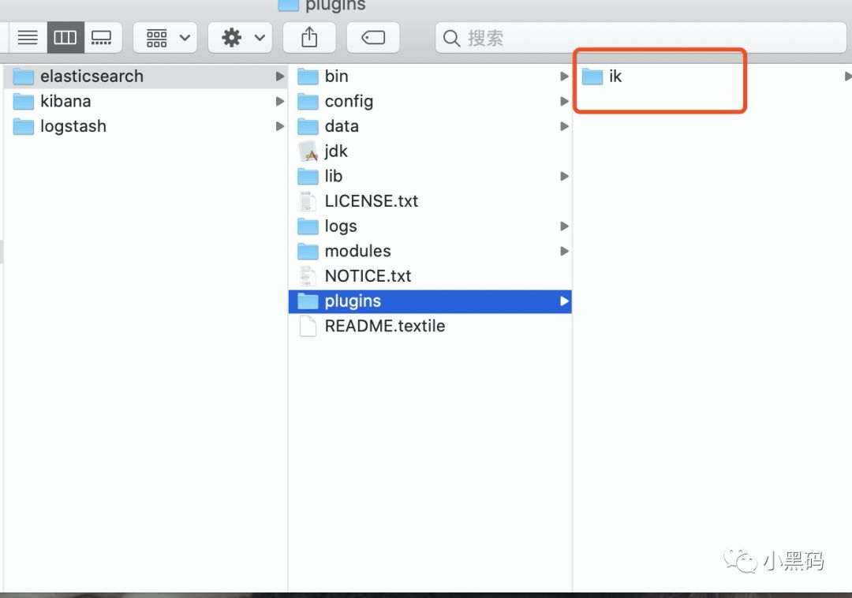Switch to gallery view mode
The width and height of the screenshot is (852, 598).
coord(102,38)
